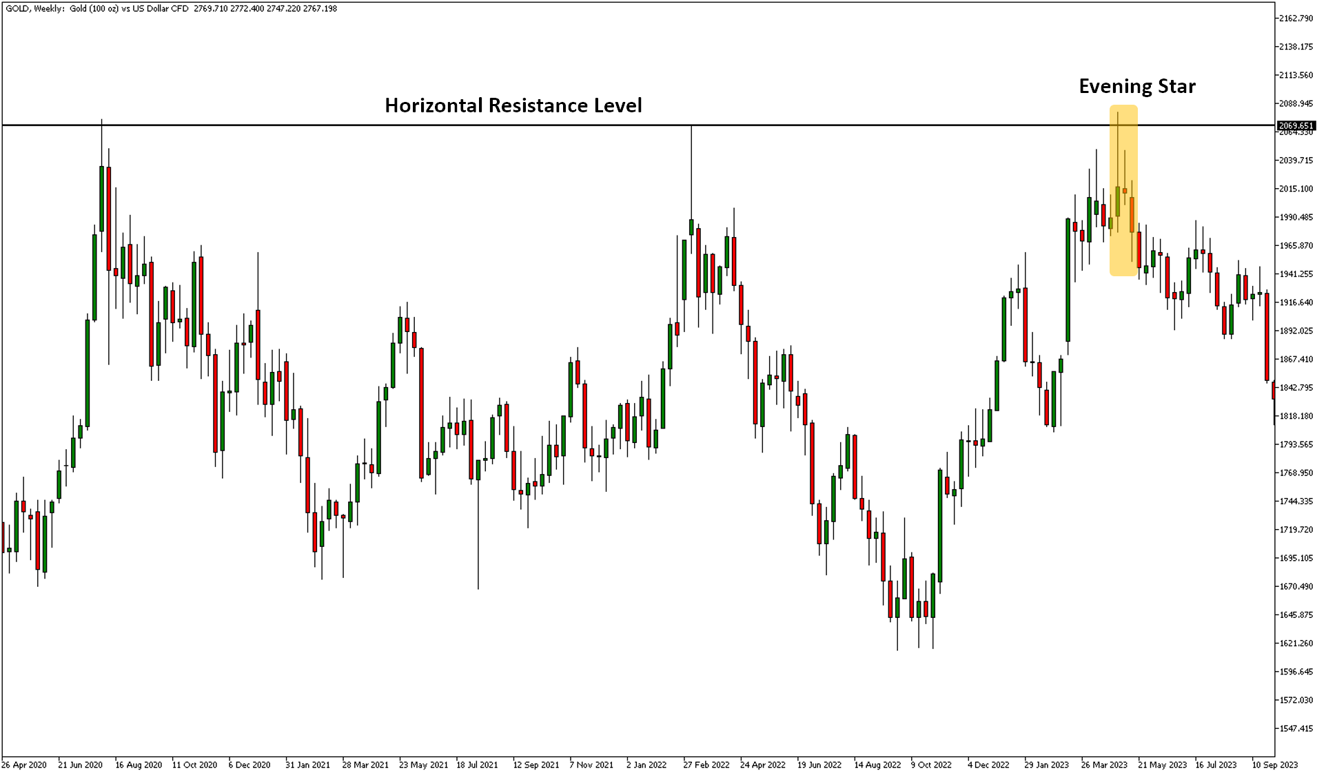The image size is (1326, 775).
Task: Click the 2039.715 price axis label
Action: [x=1296, y=161]
